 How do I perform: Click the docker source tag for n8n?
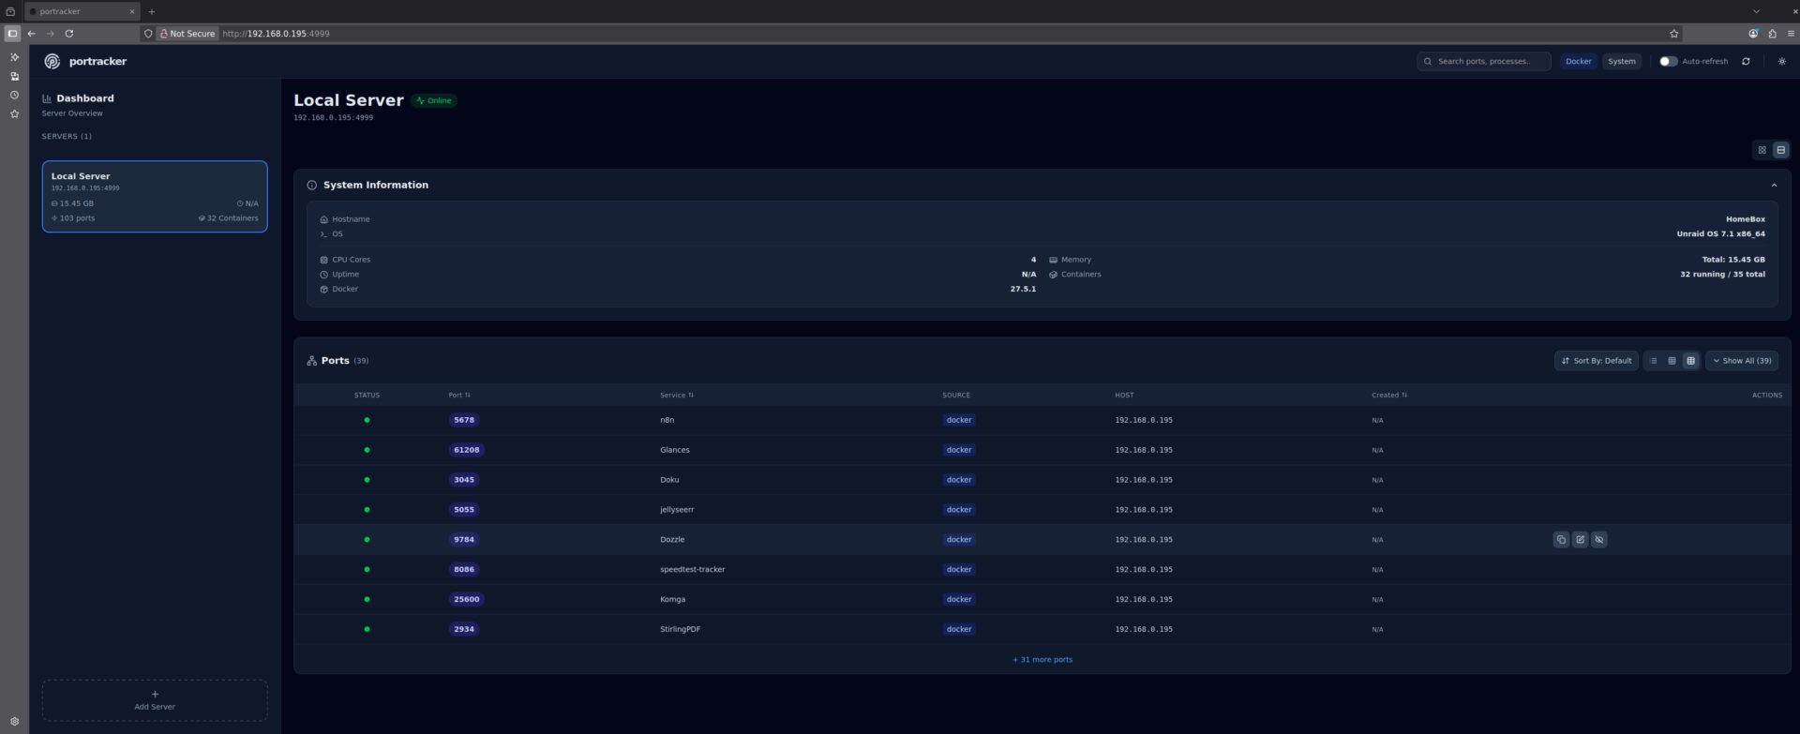click(959, 420)
